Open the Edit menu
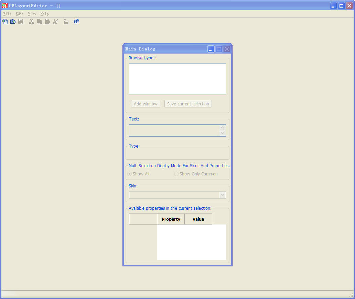 [x=20, y=14]
